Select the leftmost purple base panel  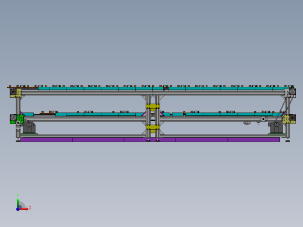tap(47, 140)
